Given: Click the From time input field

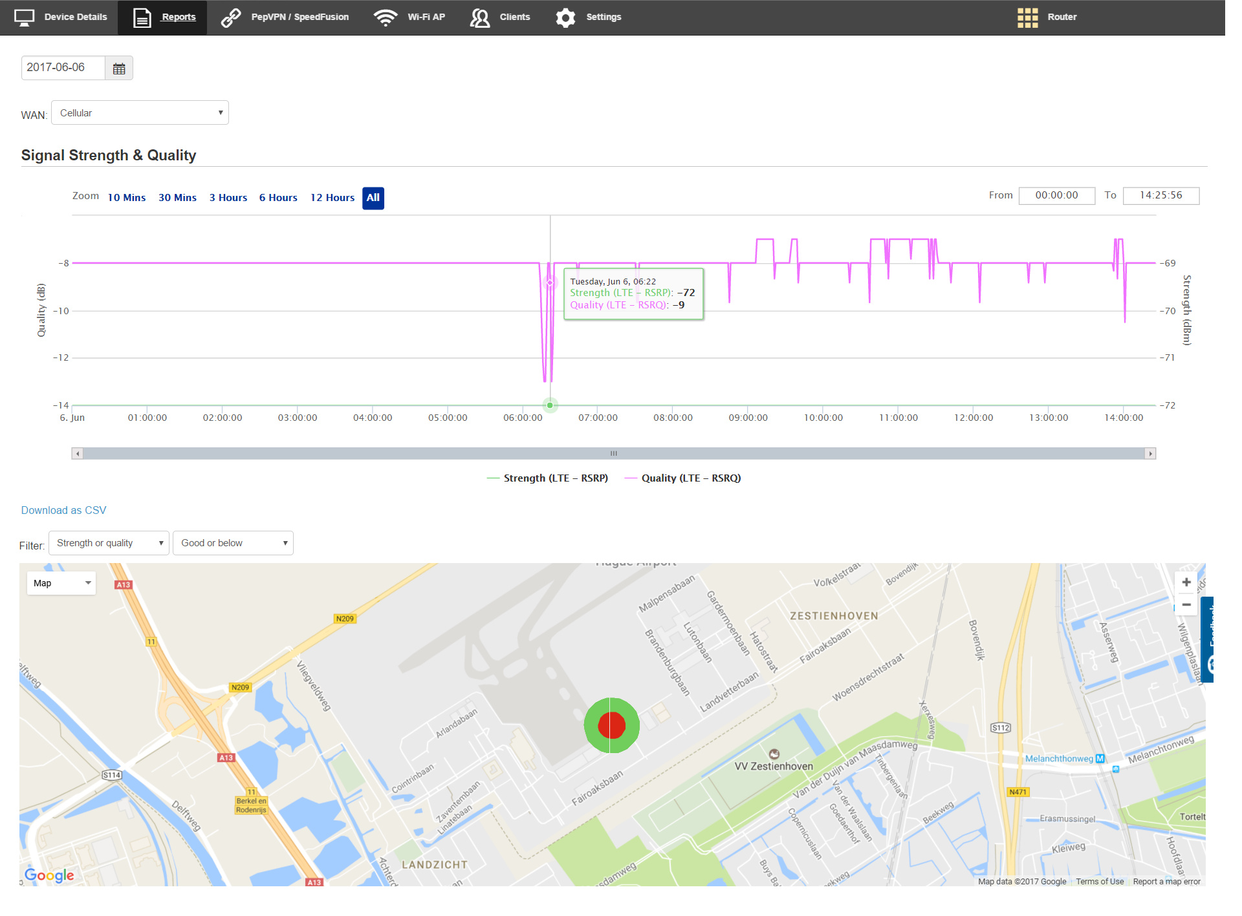Looking at the screenshot, I should point(1056,195).
